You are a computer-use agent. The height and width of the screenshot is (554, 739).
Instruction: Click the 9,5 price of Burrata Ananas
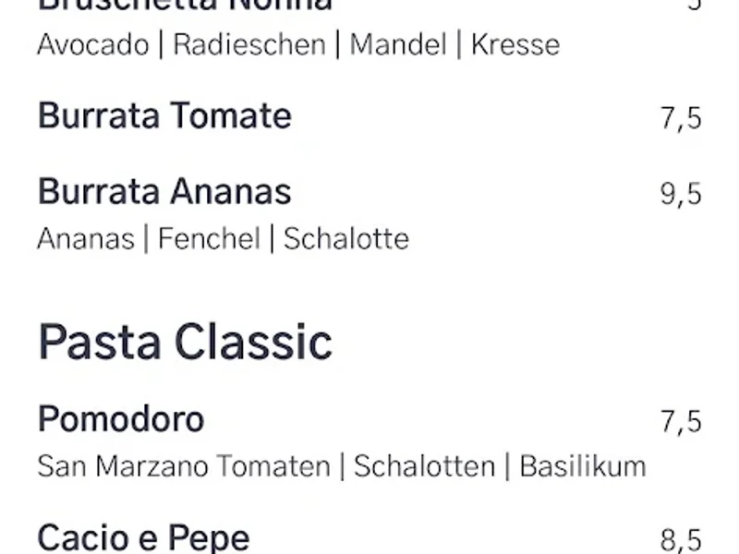(x=681, y=195)
